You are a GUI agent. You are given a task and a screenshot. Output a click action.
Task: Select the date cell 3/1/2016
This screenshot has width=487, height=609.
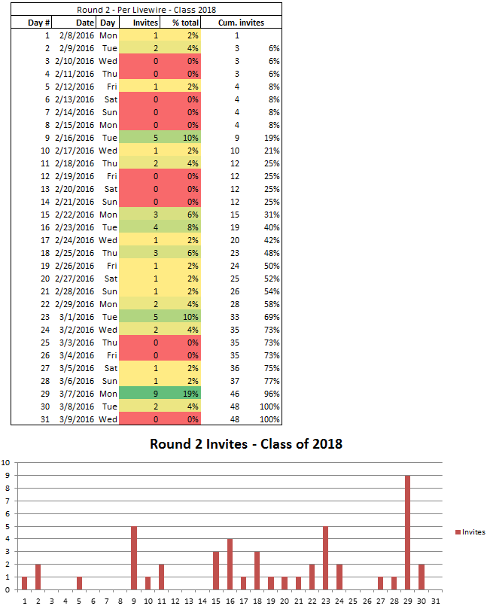tap(77, 317)
